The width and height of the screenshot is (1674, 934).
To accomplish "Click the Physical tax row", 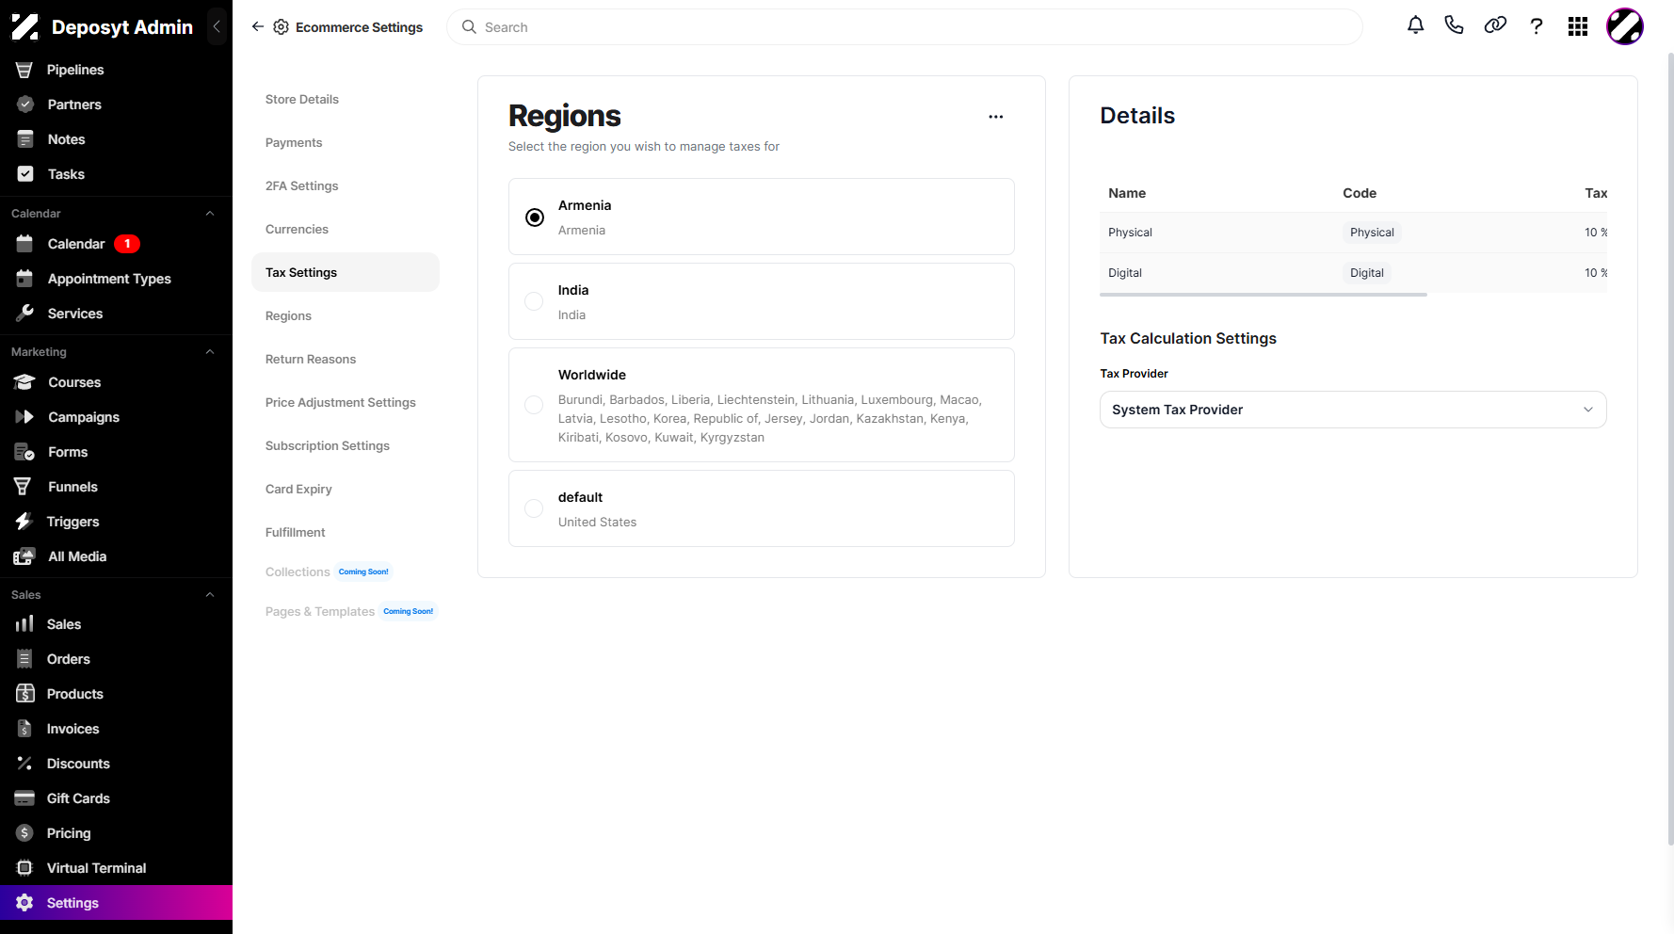I will coord(1353,233).
